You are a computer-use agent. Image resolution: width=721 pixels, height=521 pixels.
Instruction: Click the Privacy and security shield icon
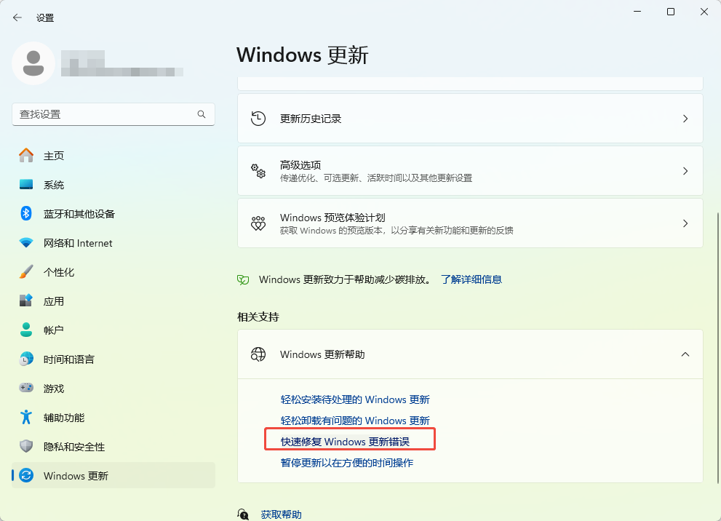tap(26, 446)
